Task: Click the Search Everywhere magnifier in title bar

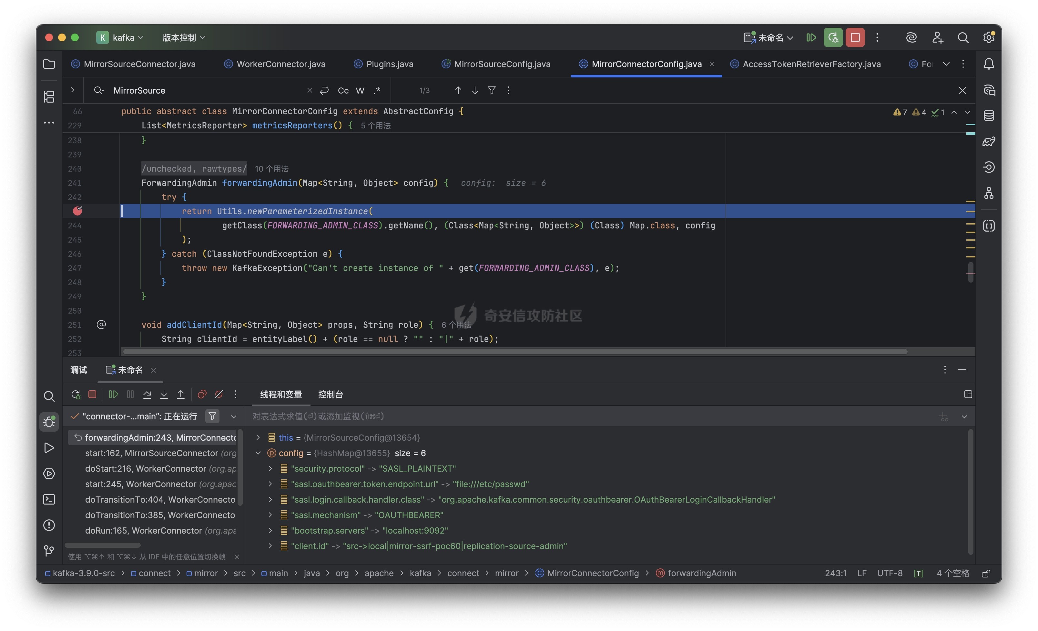Action: pyautogui.click(x=963, y=37)
